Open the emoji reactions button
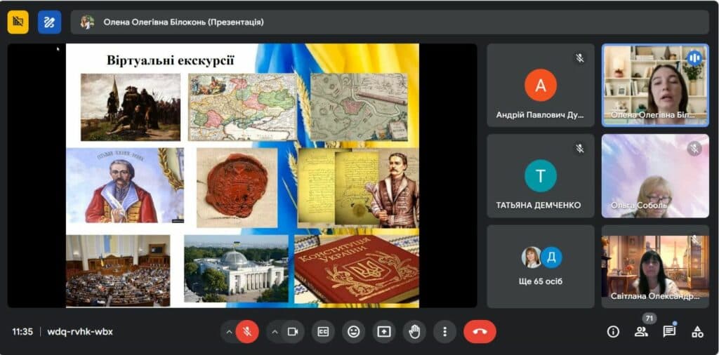Viewport: 719px width, 355px height. click(354, 332)
